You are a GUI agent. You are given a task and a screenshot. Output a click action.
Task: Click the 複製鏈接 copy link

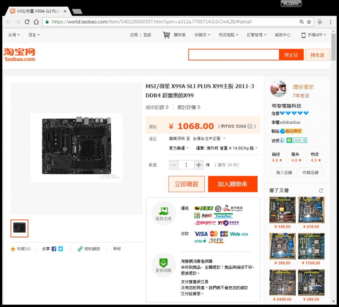point(89,249)
